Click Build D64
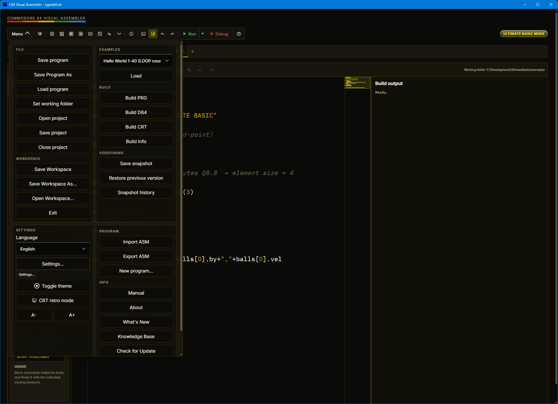Screen dimensions: 558x404 tap(136, 113)
